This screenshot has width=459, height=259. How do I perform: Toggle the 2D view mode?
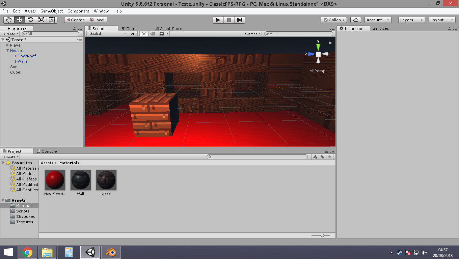coord(133,34)
